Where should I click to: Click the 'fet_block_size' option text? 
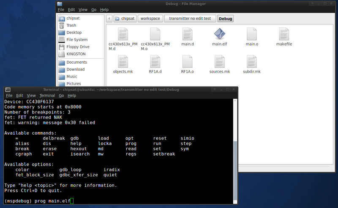[x=35, y=175]
